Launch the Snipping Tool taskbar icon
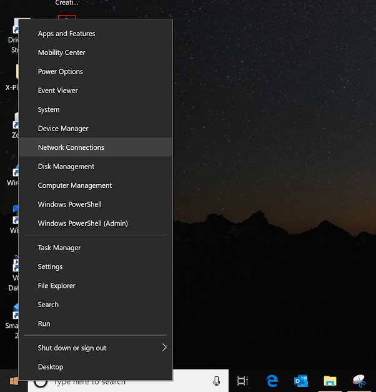 (359, 381)
